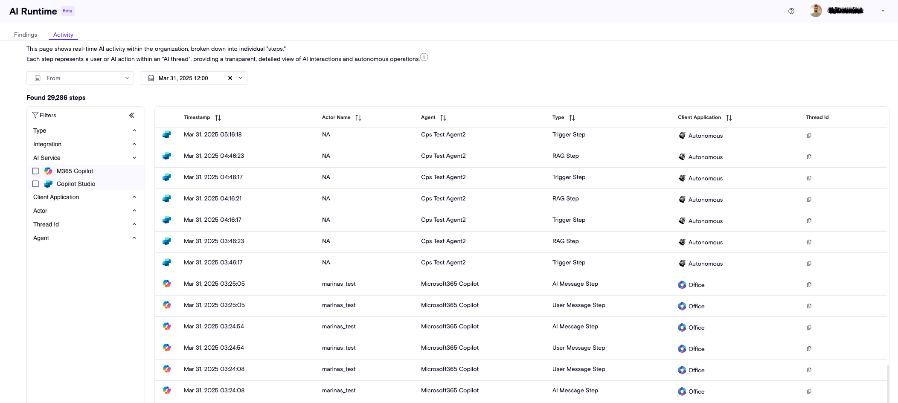Click the user profile avatar

(x=816, y=11)
